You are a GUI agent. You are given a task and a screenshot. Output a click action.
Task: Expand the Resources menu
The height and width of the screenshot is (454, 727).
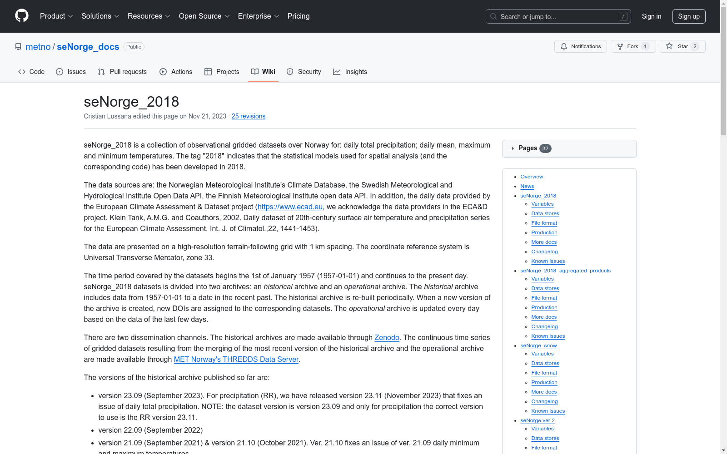[149, 16]
